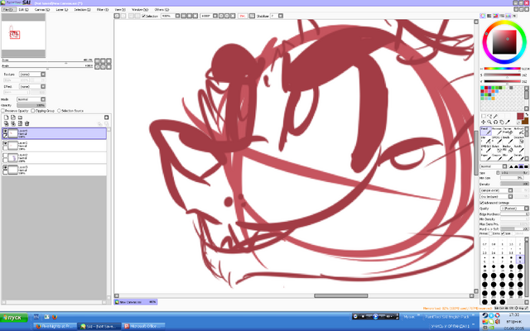Transfer layer contents down to the lower layer
The height and width of the screenshot is (331, 530).
click(x=6, y=123)
